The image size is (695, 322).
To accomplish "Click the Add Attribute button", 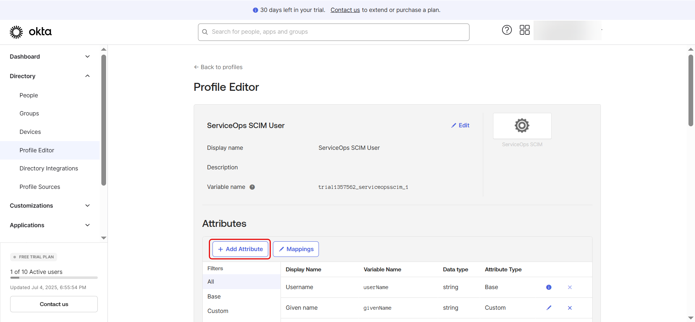I will click(240, 249).
